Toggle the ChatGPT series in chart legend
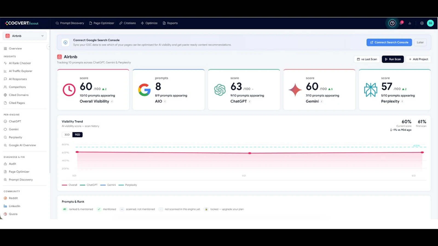The image size is (438, 246). coord(89,185)
